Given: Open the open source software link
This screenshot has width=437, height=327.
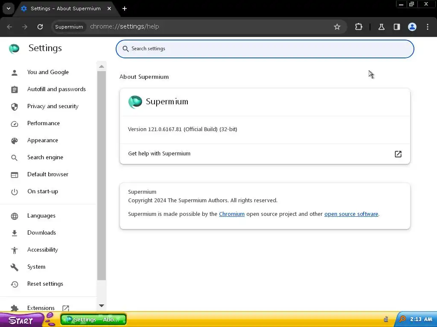Looking at the screenshot, I should [x=351, y=214].
